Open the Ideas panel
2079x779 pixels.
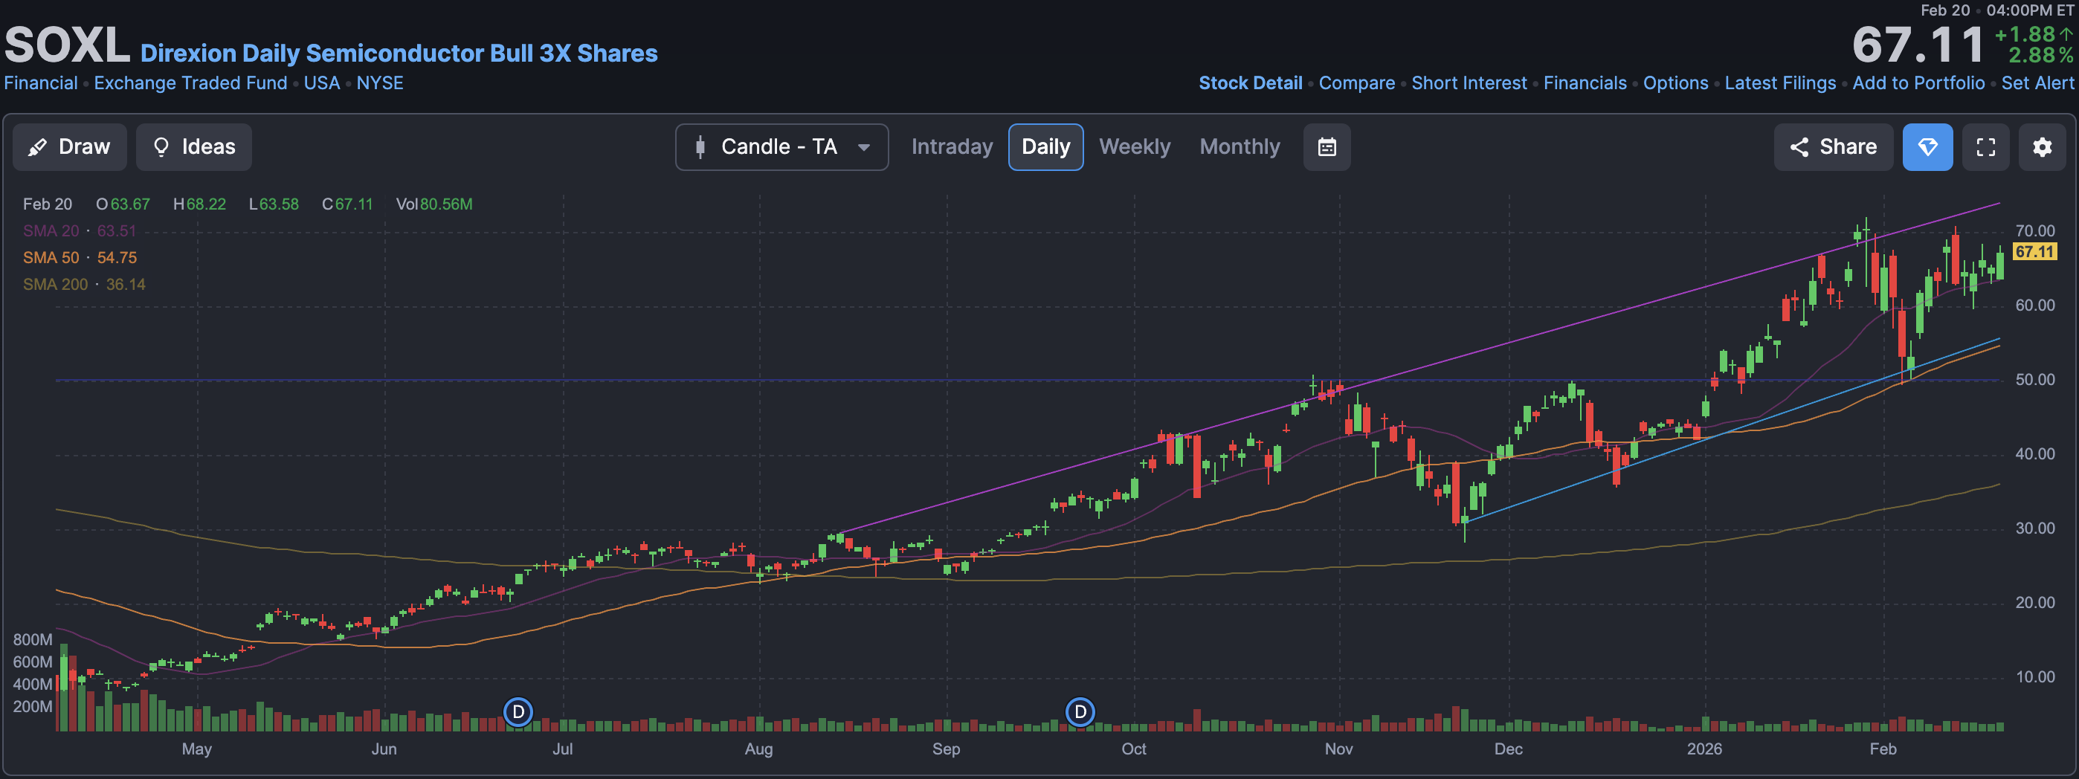pyautogui.click(x=193, y=146)
